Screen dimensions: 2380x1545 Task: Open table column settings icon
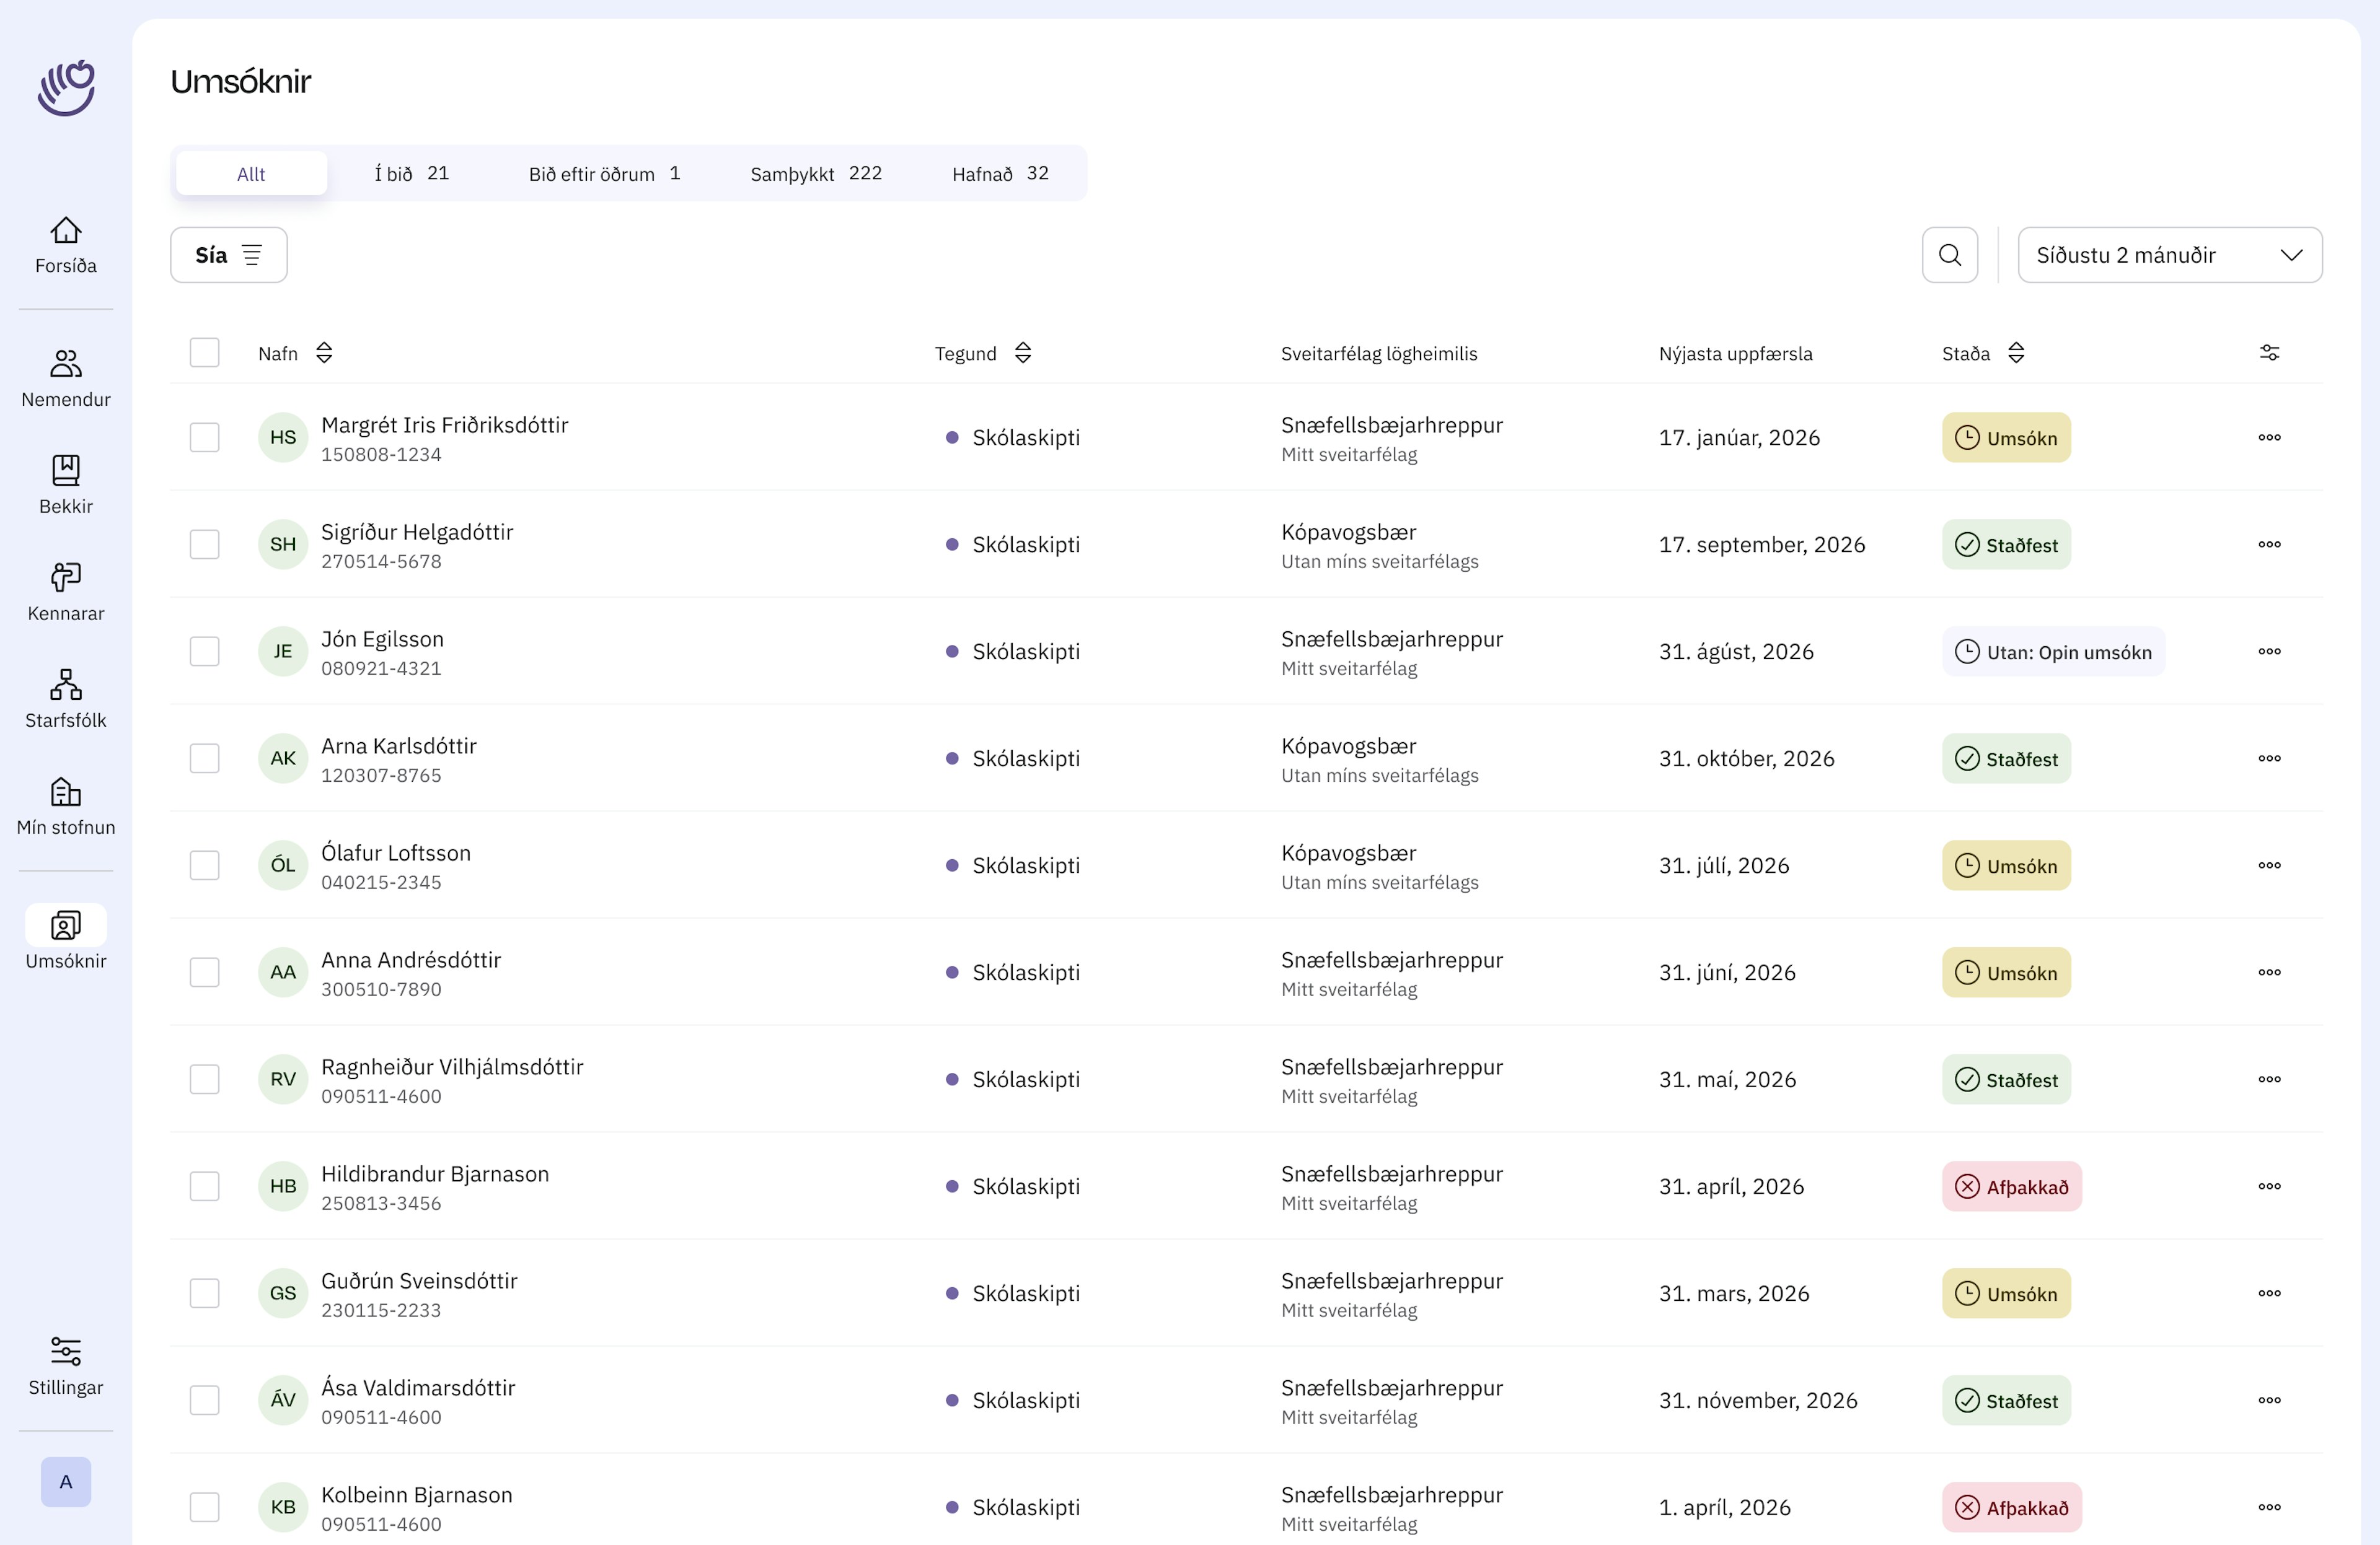point(2269,352)
